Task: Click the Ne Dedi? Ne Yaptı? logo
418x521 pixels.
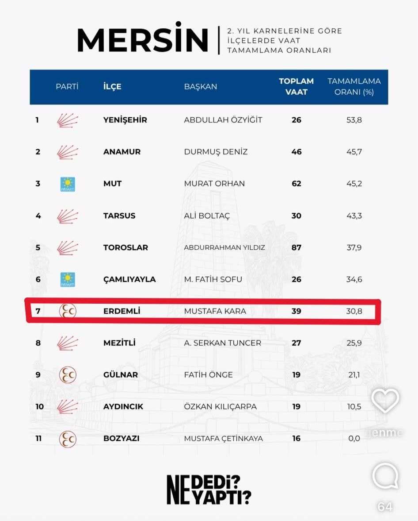Action: tap(209, 490)
